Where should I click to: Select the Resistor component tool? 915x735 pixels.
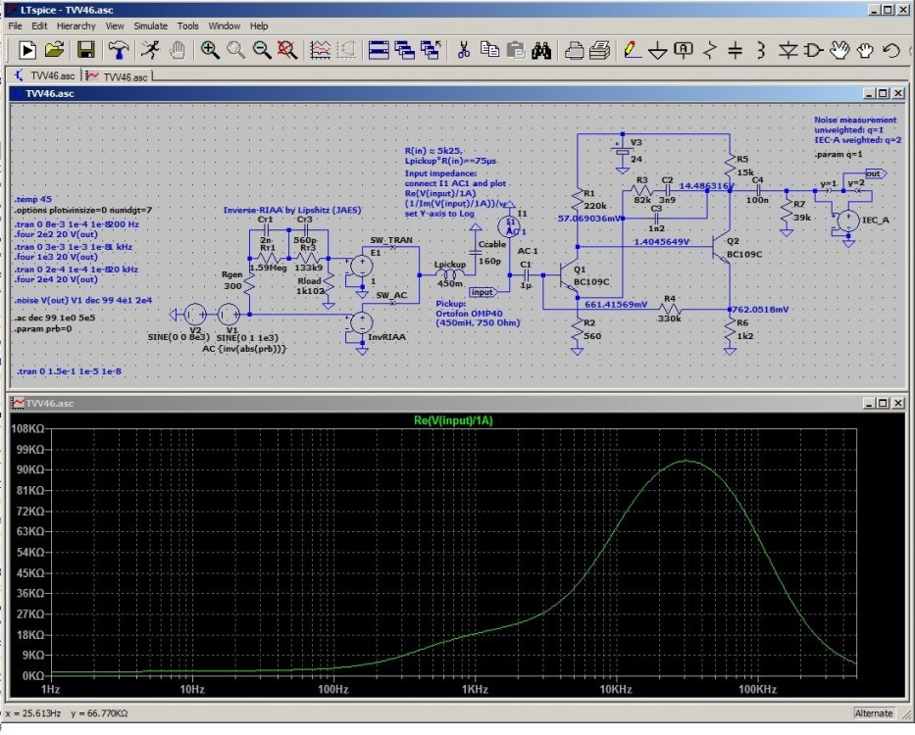(711, 49)
